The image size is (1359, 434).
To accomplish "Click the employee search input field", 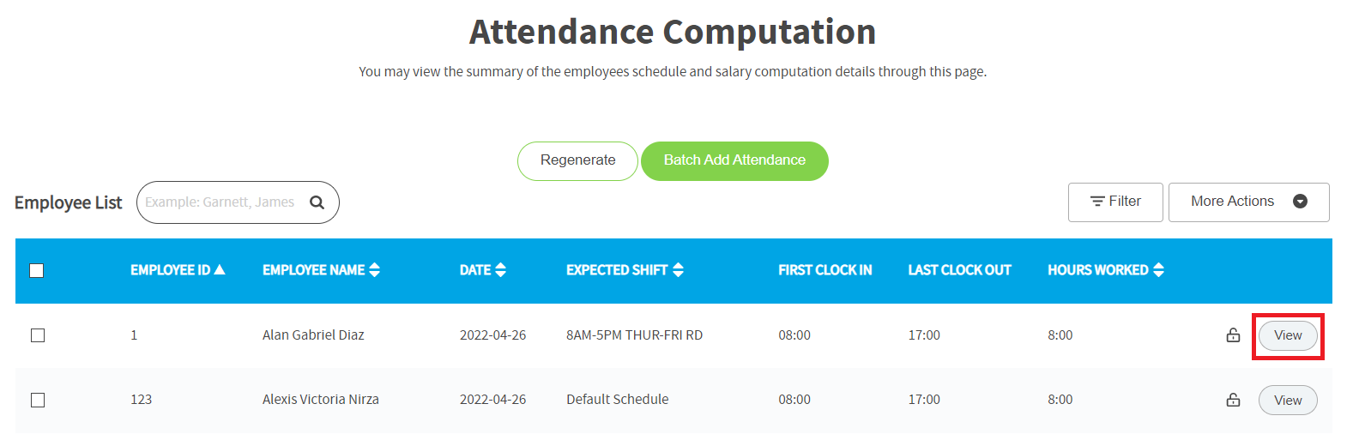I will [220, 202].
